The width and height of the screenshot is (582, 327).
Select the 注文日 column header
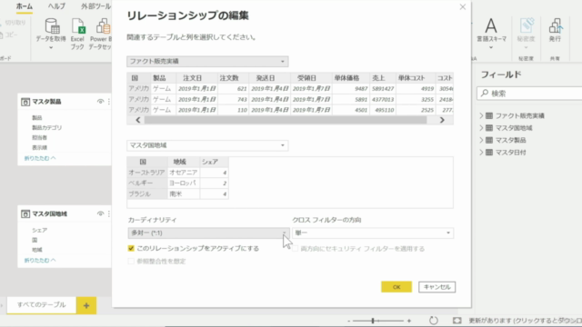pyautogui.click(x=192, y=78)
